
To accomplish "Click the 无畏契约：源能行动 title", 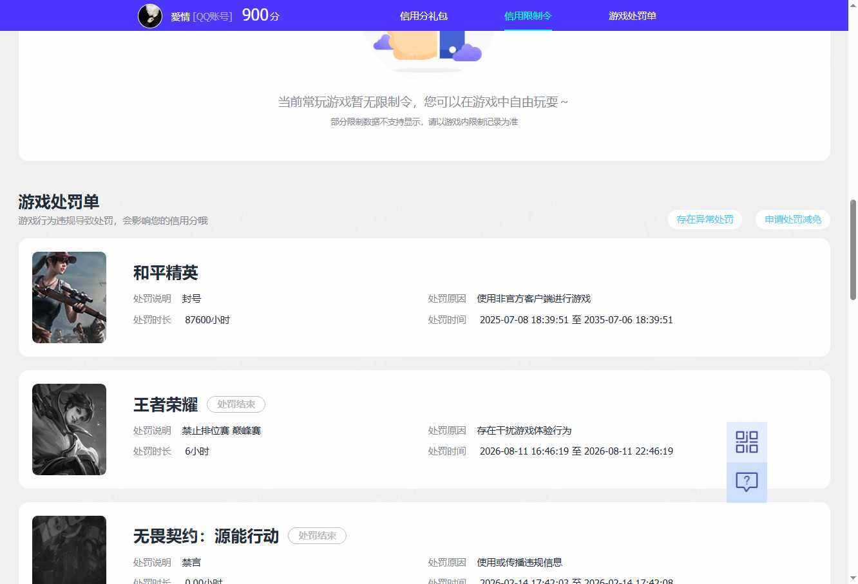I will point(206,536).
